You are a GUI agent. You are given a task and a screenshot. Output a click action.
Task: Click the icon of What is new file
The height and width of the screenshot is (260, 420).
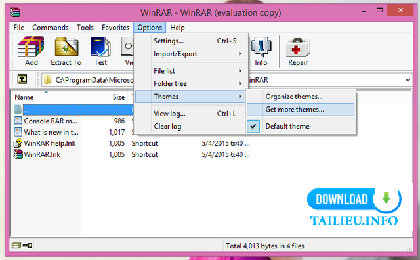coord(18,132)
